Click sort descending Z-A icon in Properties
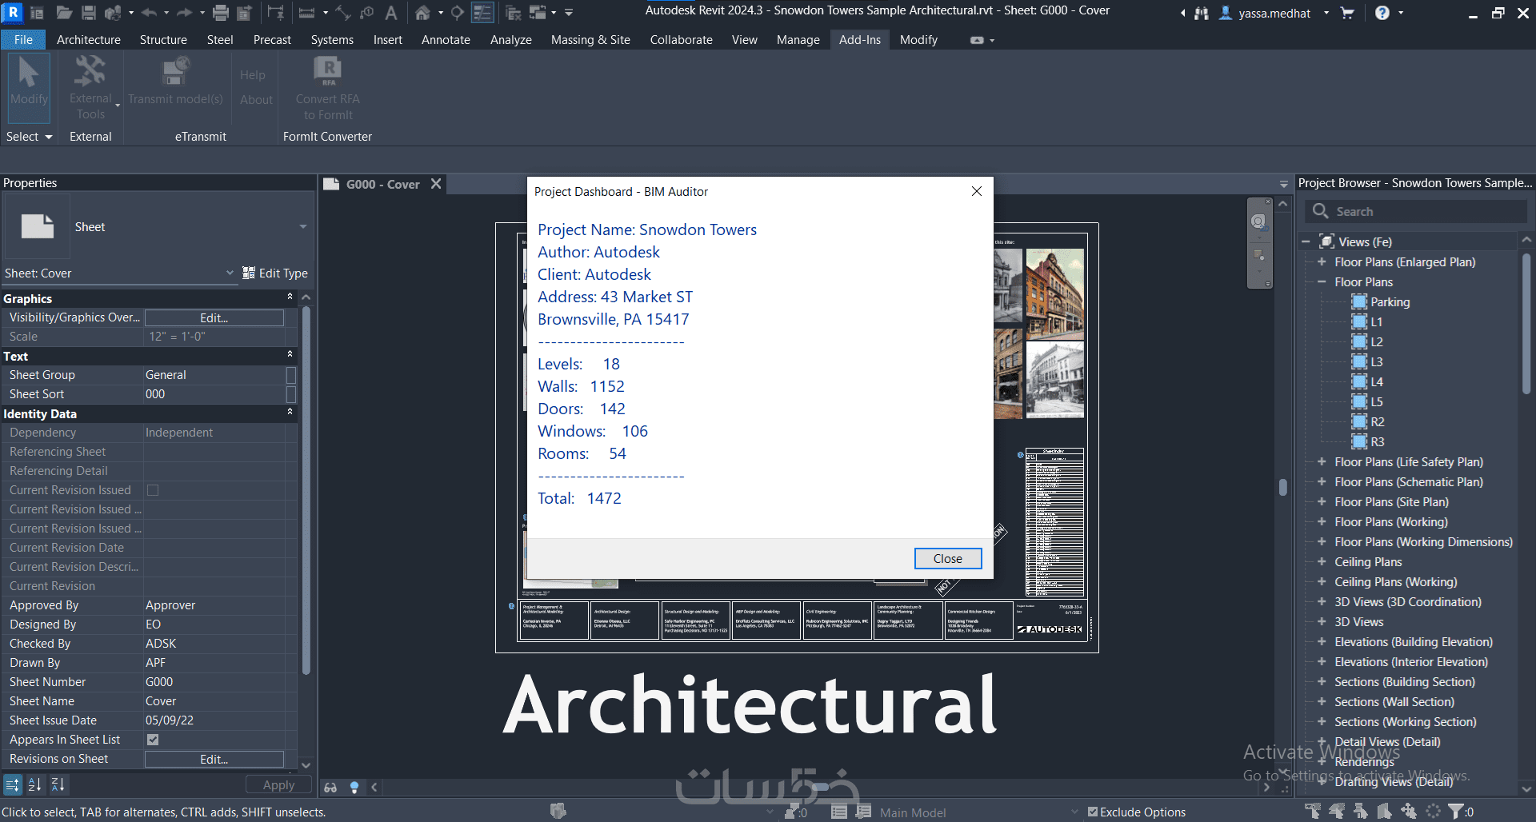The width and height of the screenshot is (1536, 822). pos(58,785)
